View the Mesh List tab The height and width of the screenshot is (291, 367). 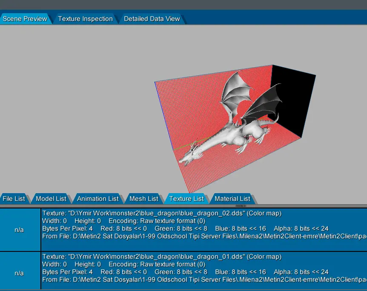(x=144, y=199)
